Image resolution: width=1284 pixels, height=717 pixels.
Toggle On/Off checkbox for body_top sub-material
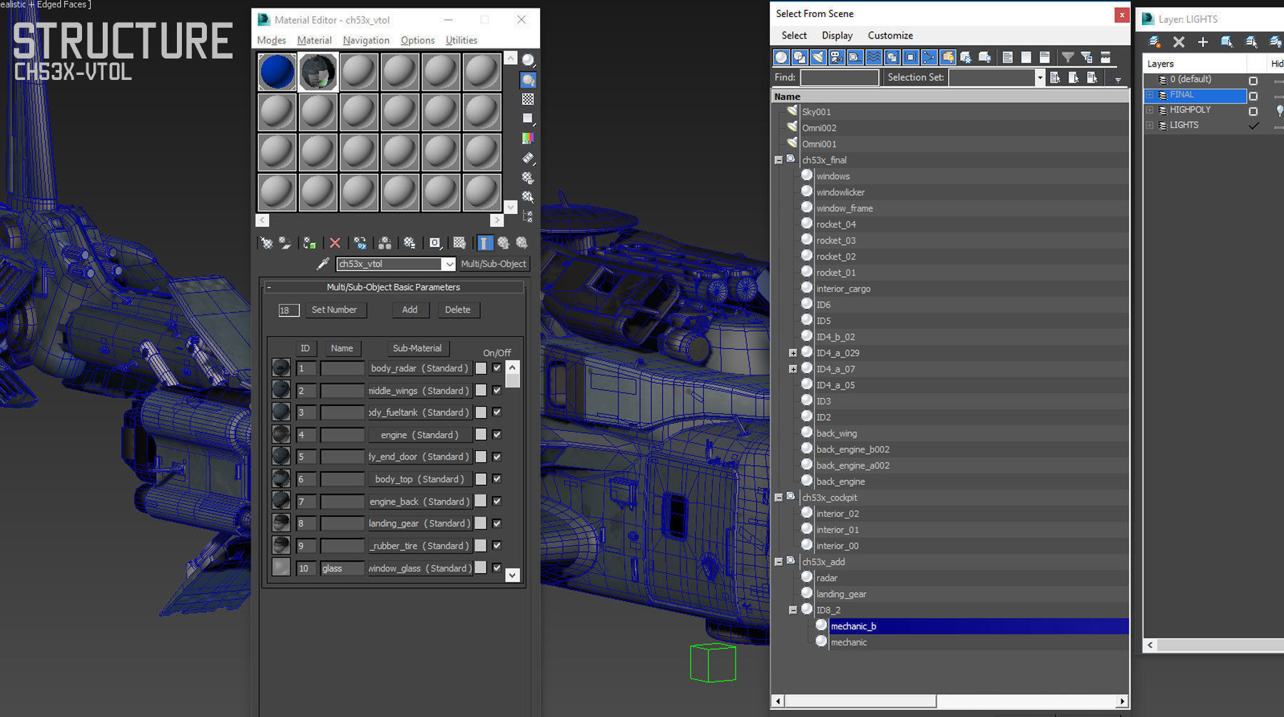pyautogui.click(x=497, y=479)
